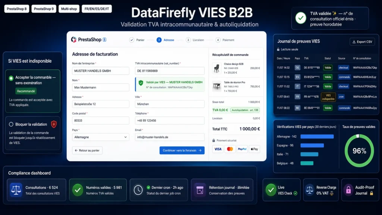
Task: Select Accepter la commande sans exonération radio
Action: pos(11,78)
